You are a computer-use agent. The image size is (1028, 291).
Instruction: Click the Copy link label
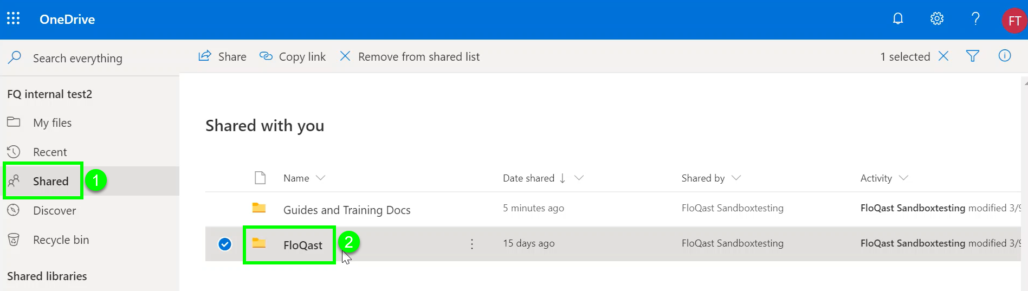(x=302, y=56)
